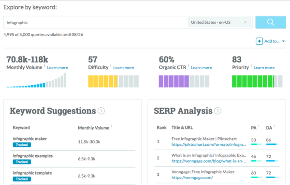Screen dimensions: 290x185
Task: Click info icon next to PA column
Action: point(259,126)
